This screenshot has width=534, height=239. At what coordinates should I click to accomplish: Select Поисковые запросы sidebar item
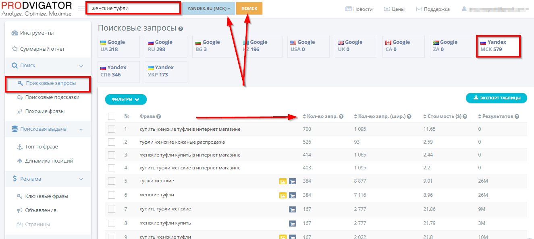(x=48, y=83)
